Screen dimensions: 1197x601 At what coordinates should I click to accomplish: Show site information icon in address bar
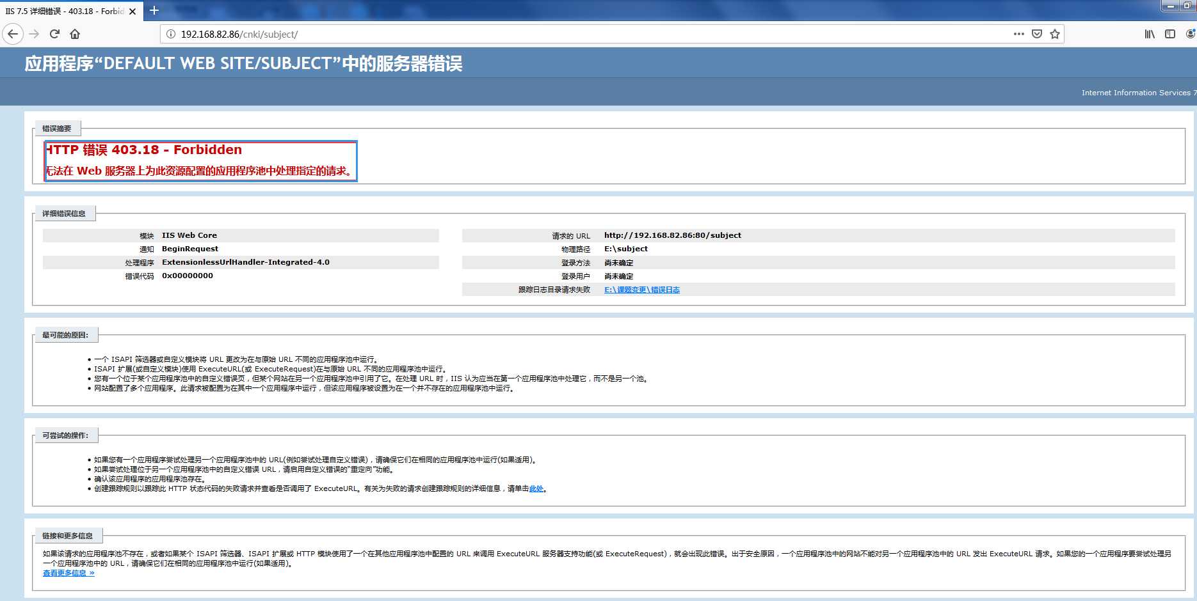pyautogui.click(x=171, y=34)
